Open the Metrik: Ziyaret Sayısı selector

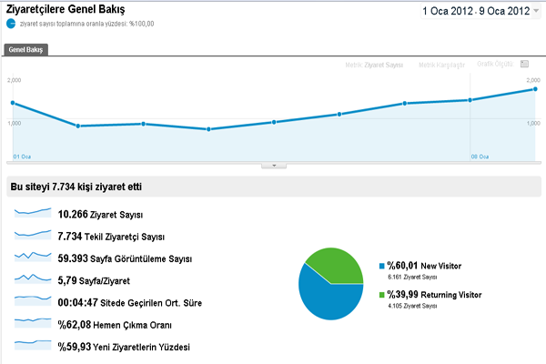tap(374, 66)
